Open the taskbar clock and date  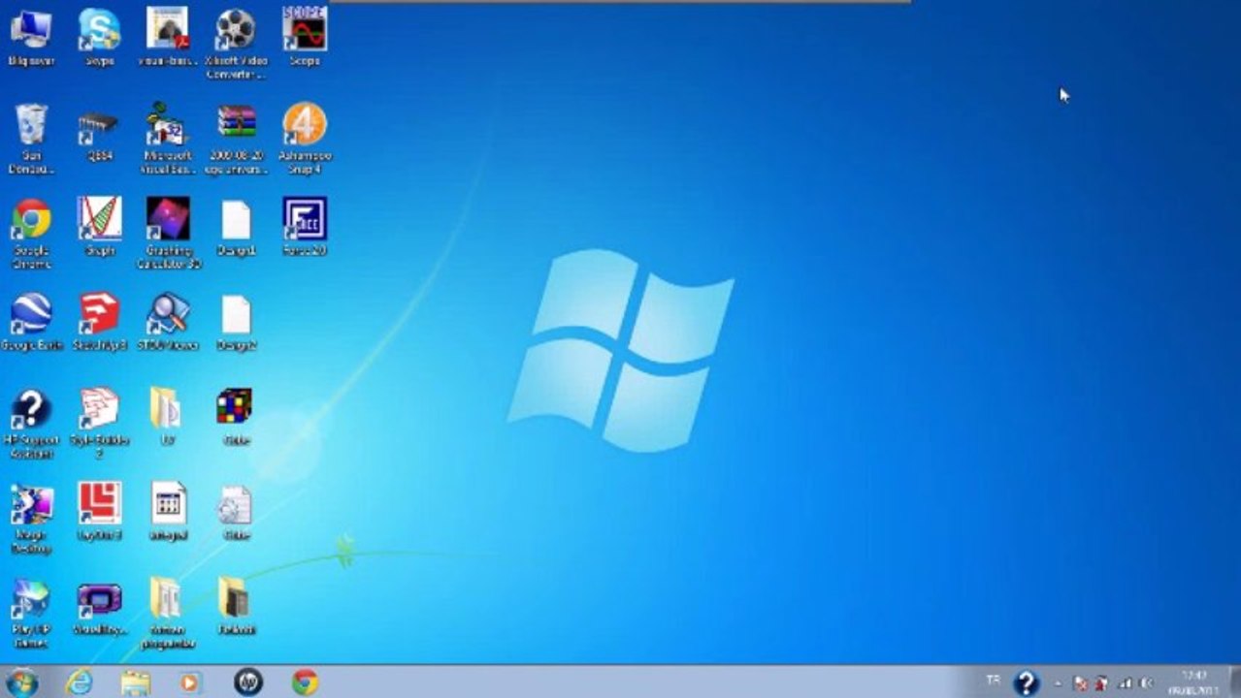click(x=1193, y=682)
